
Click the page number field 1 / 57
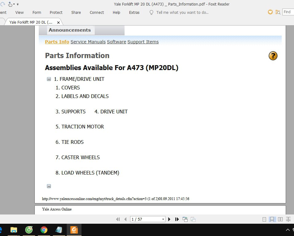pos(146,219)
